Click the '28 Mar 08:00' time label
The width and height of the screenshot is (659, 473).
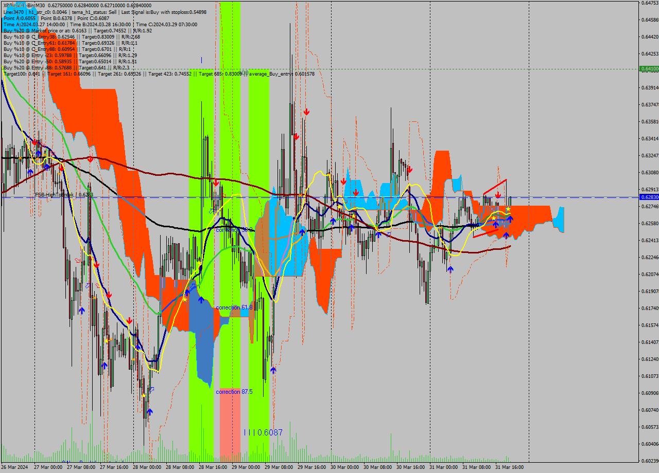180,467
